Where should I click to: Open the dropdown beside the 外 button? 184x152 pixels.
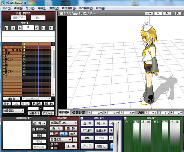click(61, 139)
